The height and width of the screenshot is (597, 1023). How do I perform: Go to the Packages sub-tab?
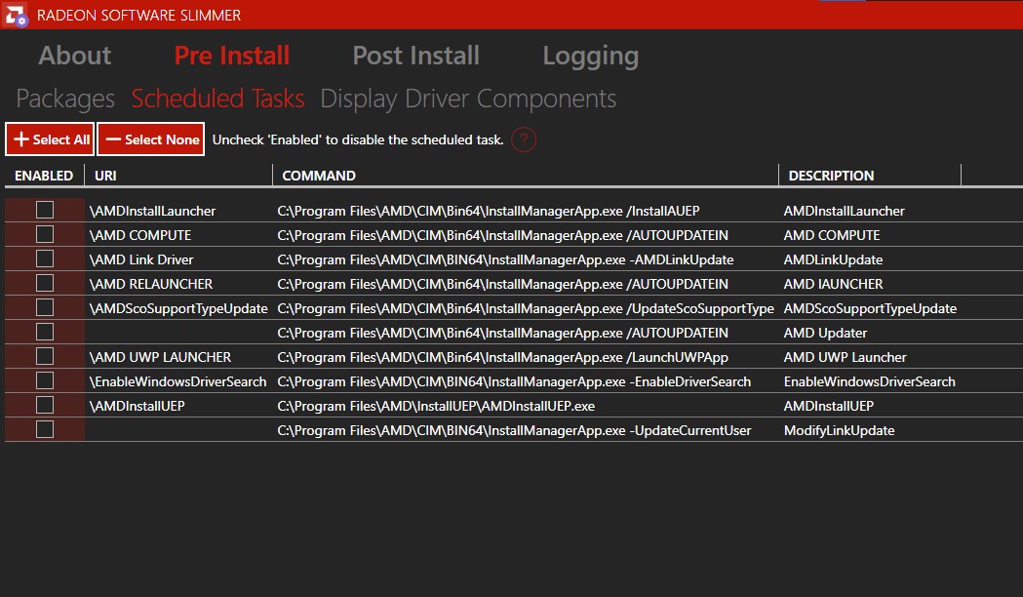pyautogui.click(x=65, y=99)
